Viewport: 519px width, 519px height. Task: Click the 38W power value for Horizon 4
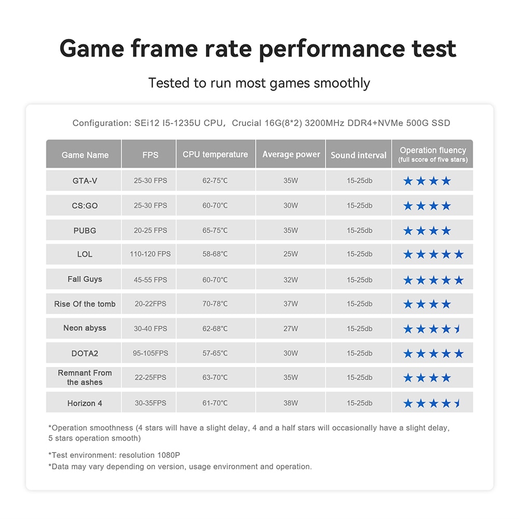(291, 403)
